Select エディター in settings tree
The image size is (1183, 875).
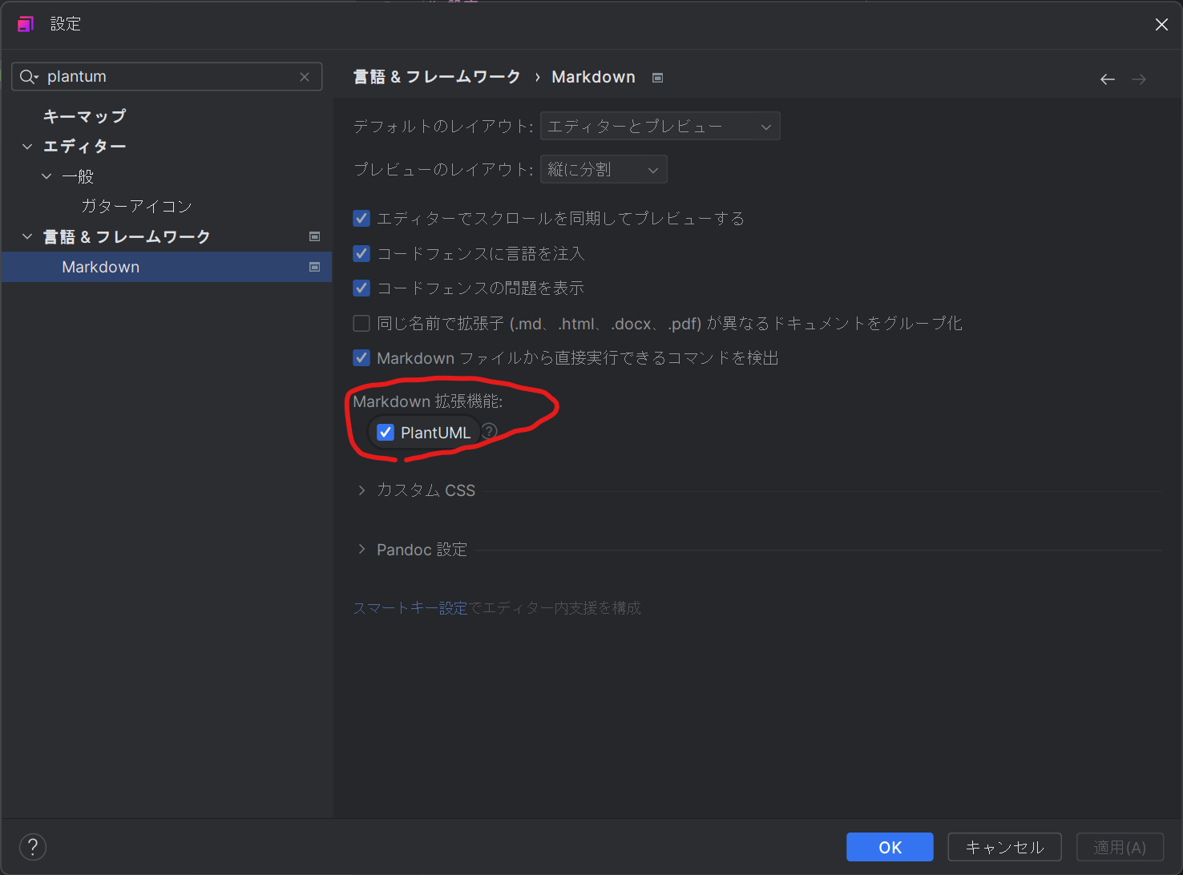click(x=84, y=146)
